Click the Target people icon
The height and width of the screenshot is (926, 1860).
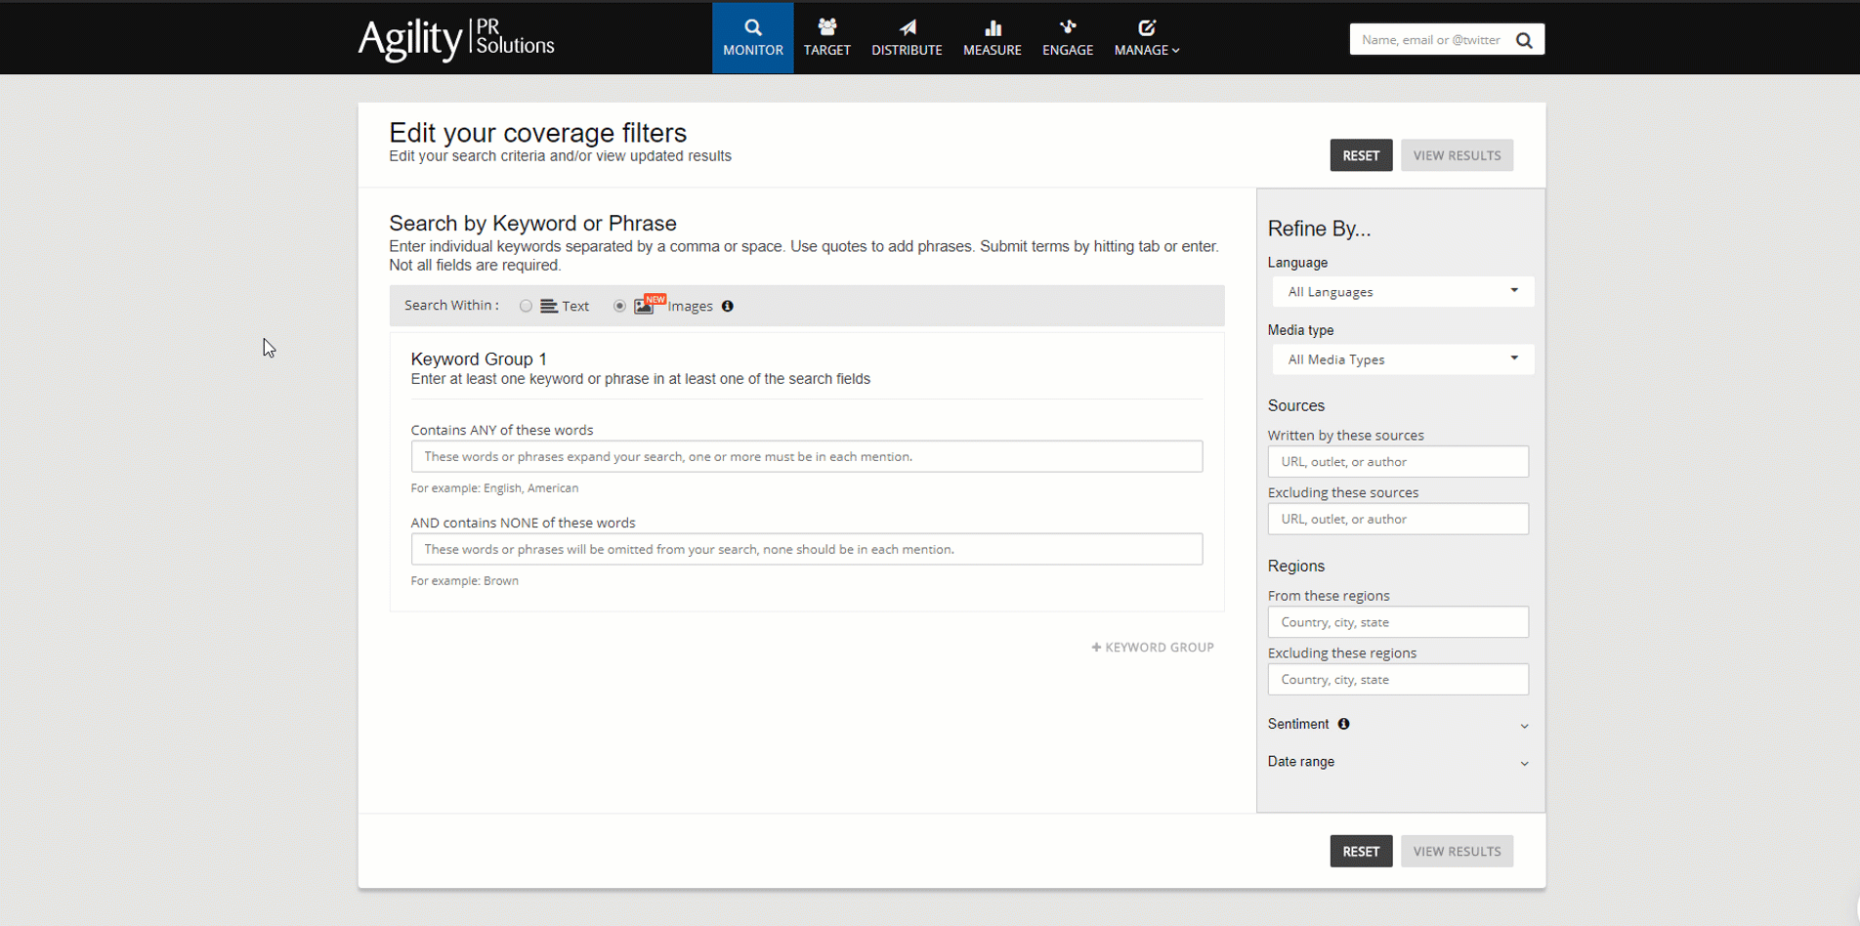tap(826, 27)
